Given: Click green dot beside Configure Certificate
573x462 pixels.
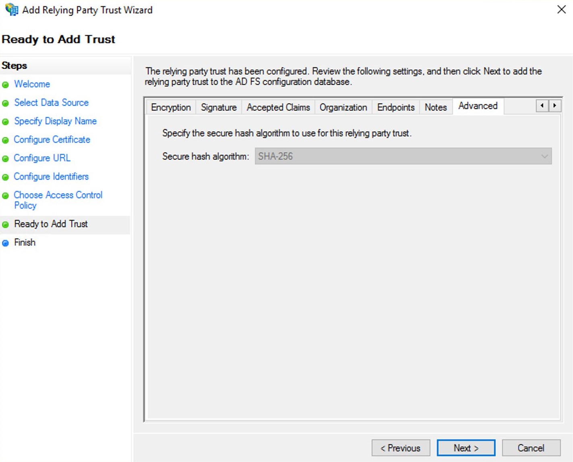Looking at the screenshot, I should 6,140.
